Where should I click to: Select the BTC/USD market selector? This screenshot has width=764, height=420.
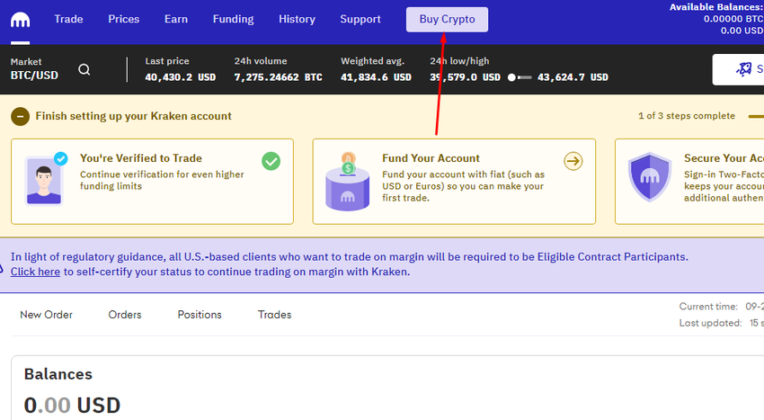click(x=34, y=69)
